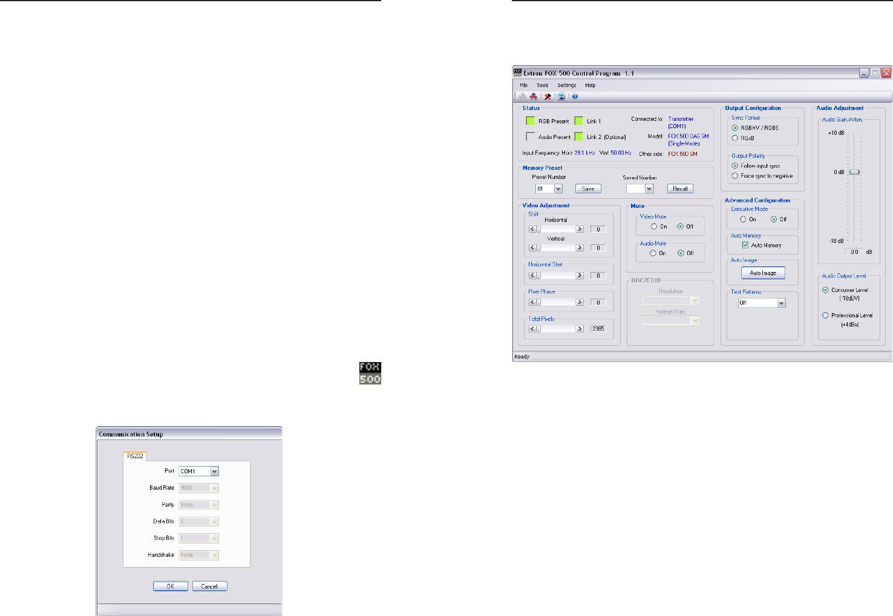
Task: Click the Recall preset button
Action: [x=680, y=189]
